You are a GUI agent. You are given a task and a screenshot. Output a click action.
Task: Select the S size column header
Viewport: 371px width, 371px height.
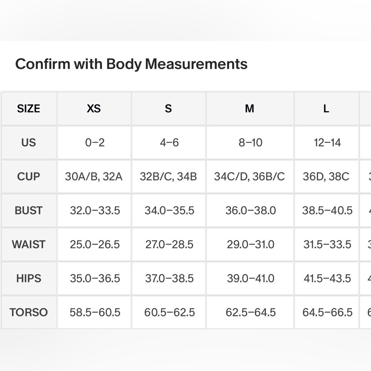(168, 109)
